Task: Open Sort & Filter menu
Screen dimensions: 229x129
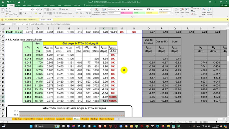Action: click(204, 11)
